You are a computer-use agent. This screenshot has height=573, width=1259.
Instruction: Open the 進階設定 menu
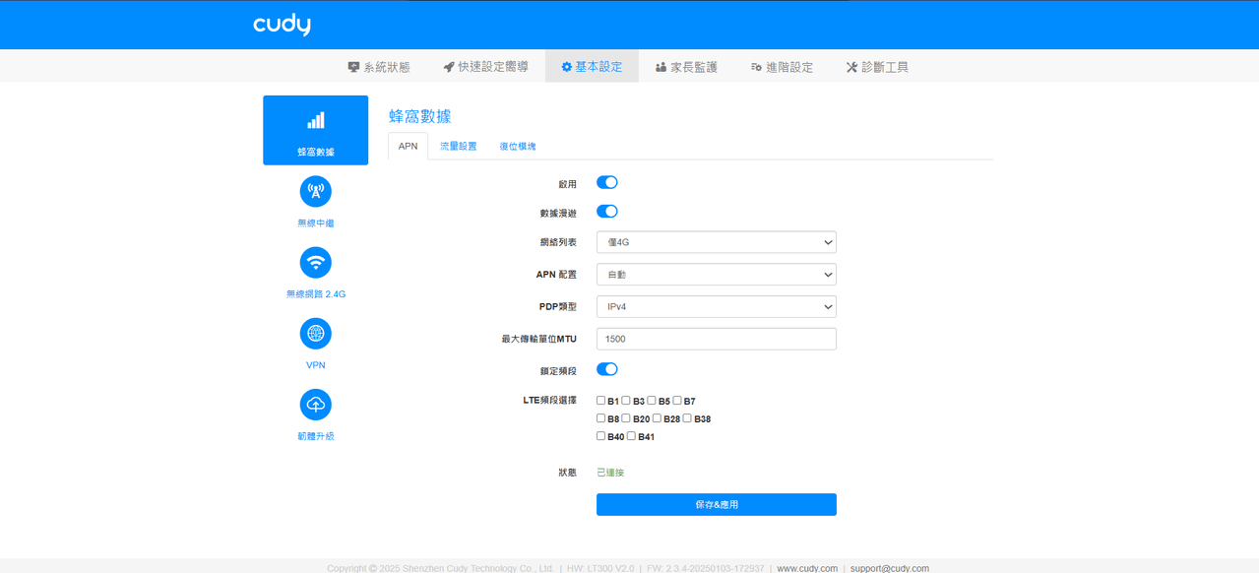[x=782, y=67]
